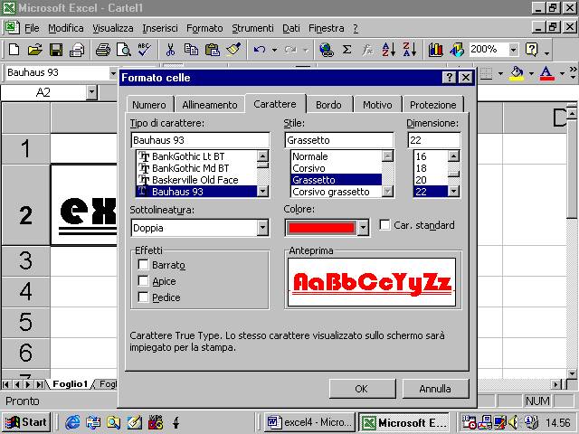The width and height of the screenshot is (579, 434).
Task: Select row 3 header in worksheet
Action: tap(25, 260)
